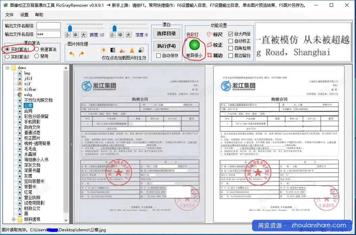The height and width of the screenshot is (235, 356).
Task: Select the 禁用 radio button
Action: [37, 56]
